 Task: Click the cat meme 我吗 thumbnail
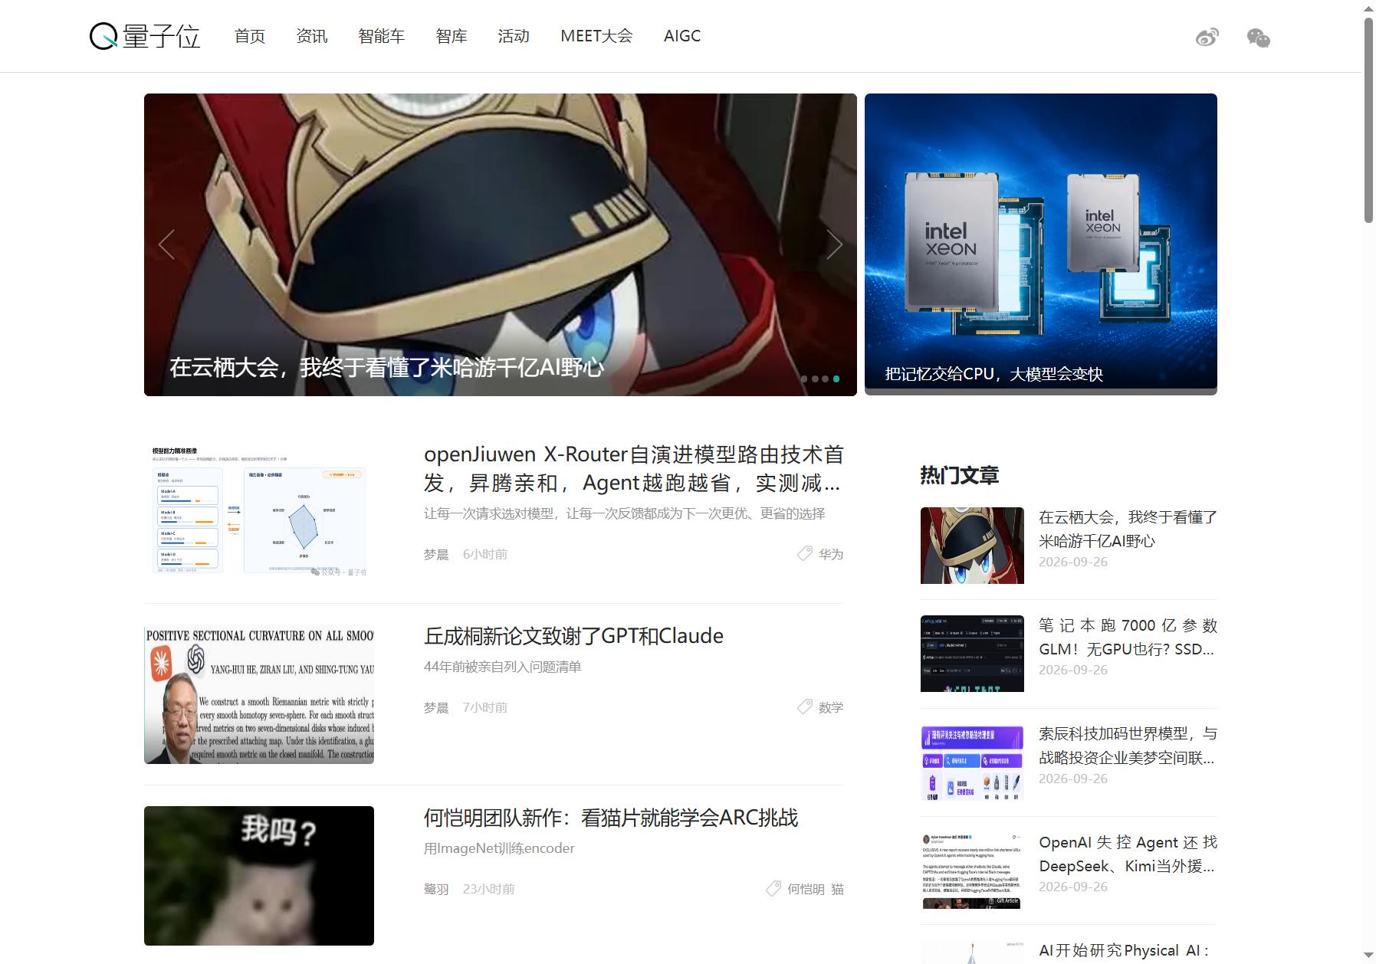click(x=259, y=876)
